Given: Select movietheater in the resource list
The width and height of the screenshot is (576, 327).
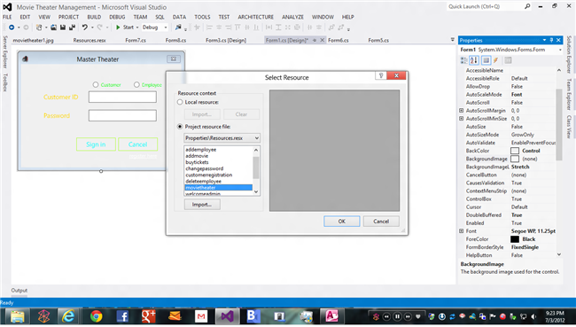Looking at the screenshot, I should point(219,187).
